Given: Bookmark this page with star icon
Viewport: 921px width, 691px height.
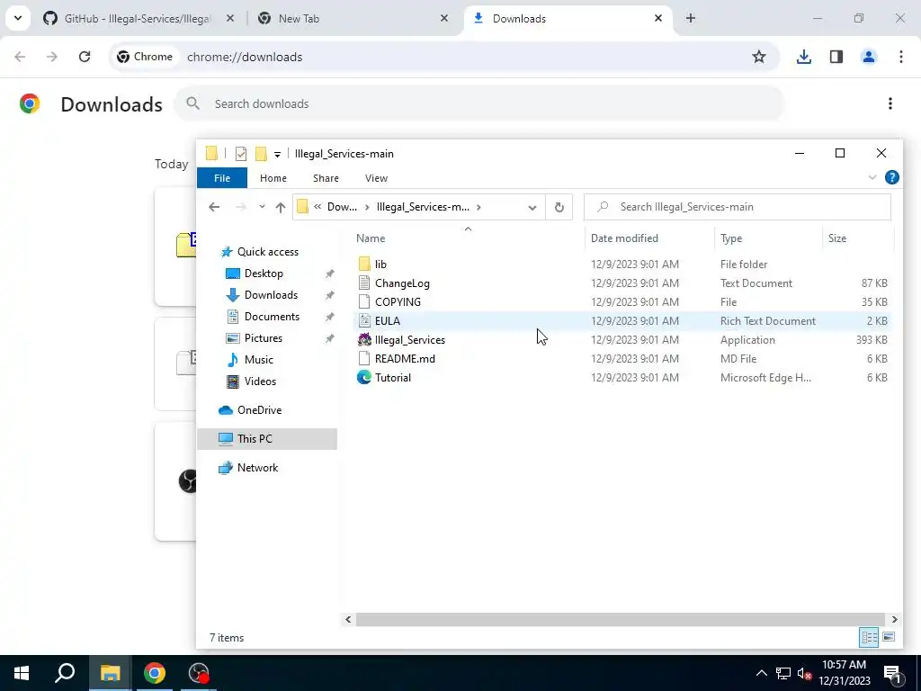Looking at the screenshot, I should coord(759,57).
